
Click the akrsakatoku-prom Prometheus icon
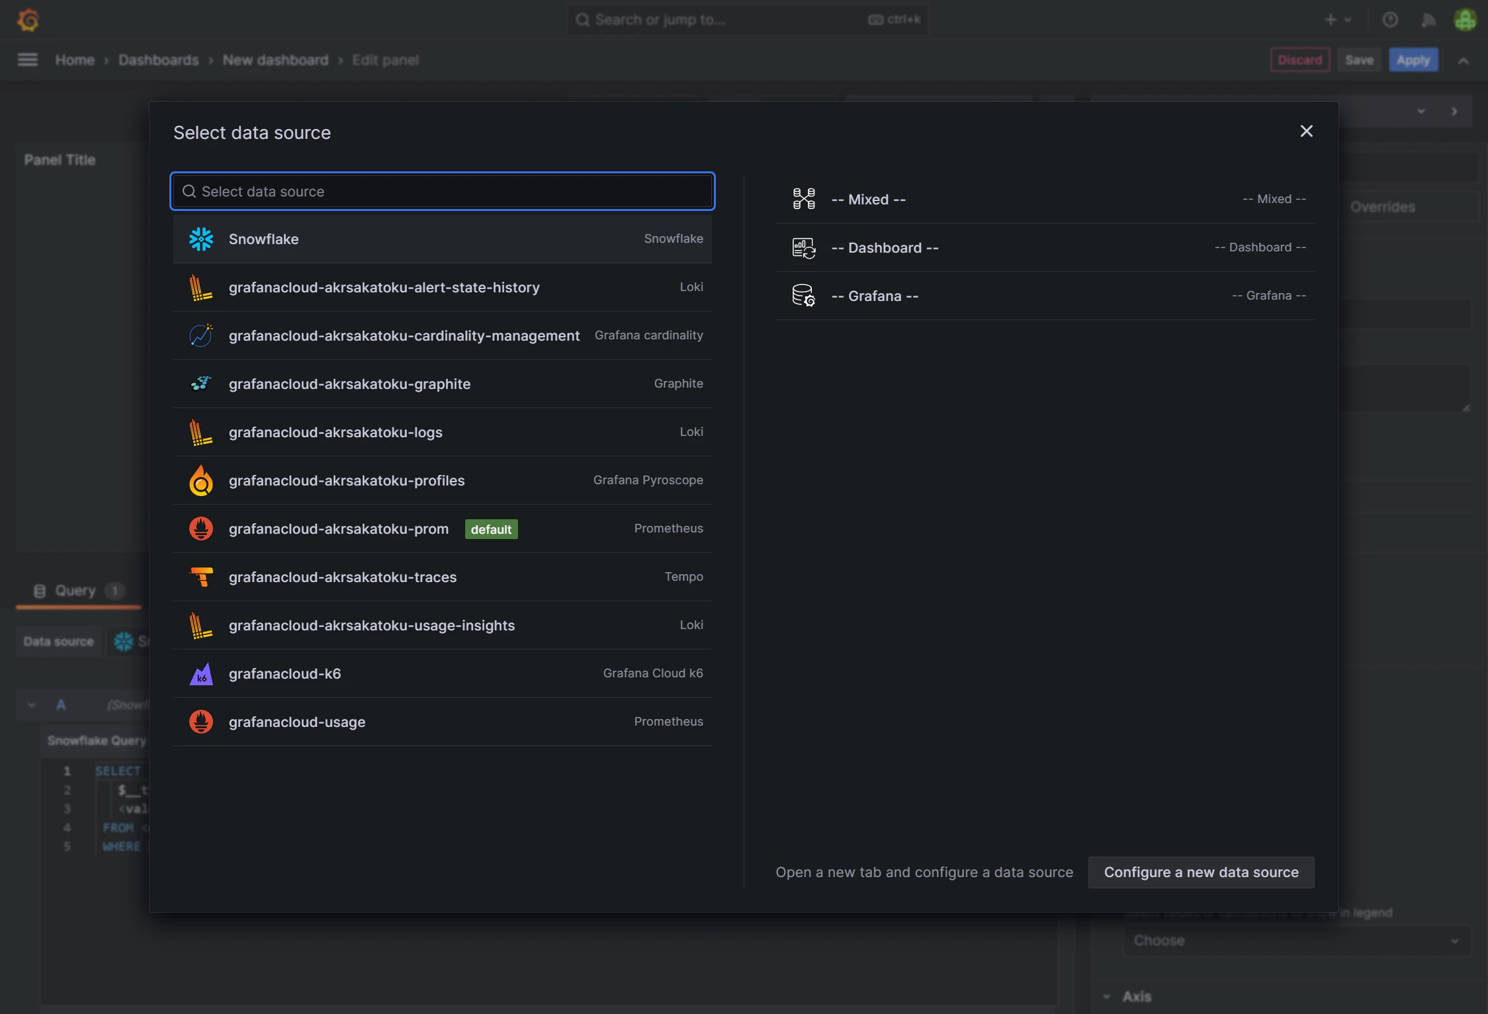[201, 528]
